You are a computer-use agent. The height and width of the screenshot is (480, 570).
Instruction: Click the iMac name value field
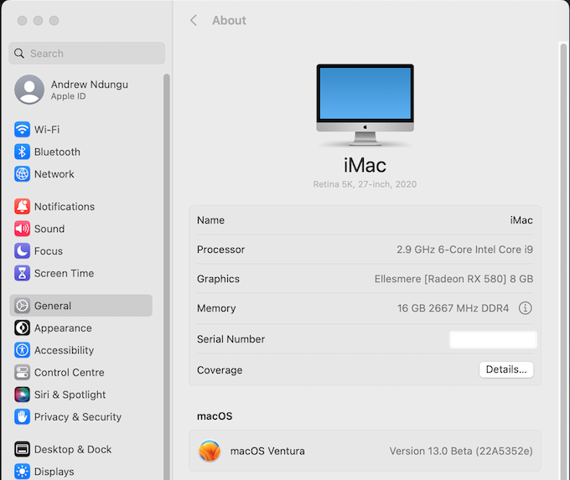click(521, 220)
